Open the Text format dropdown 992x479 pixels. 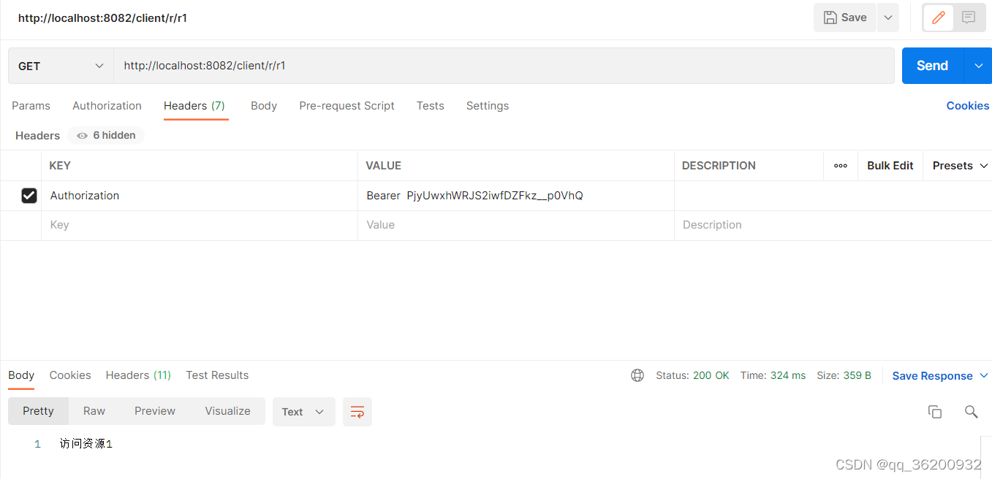point(303,412)
